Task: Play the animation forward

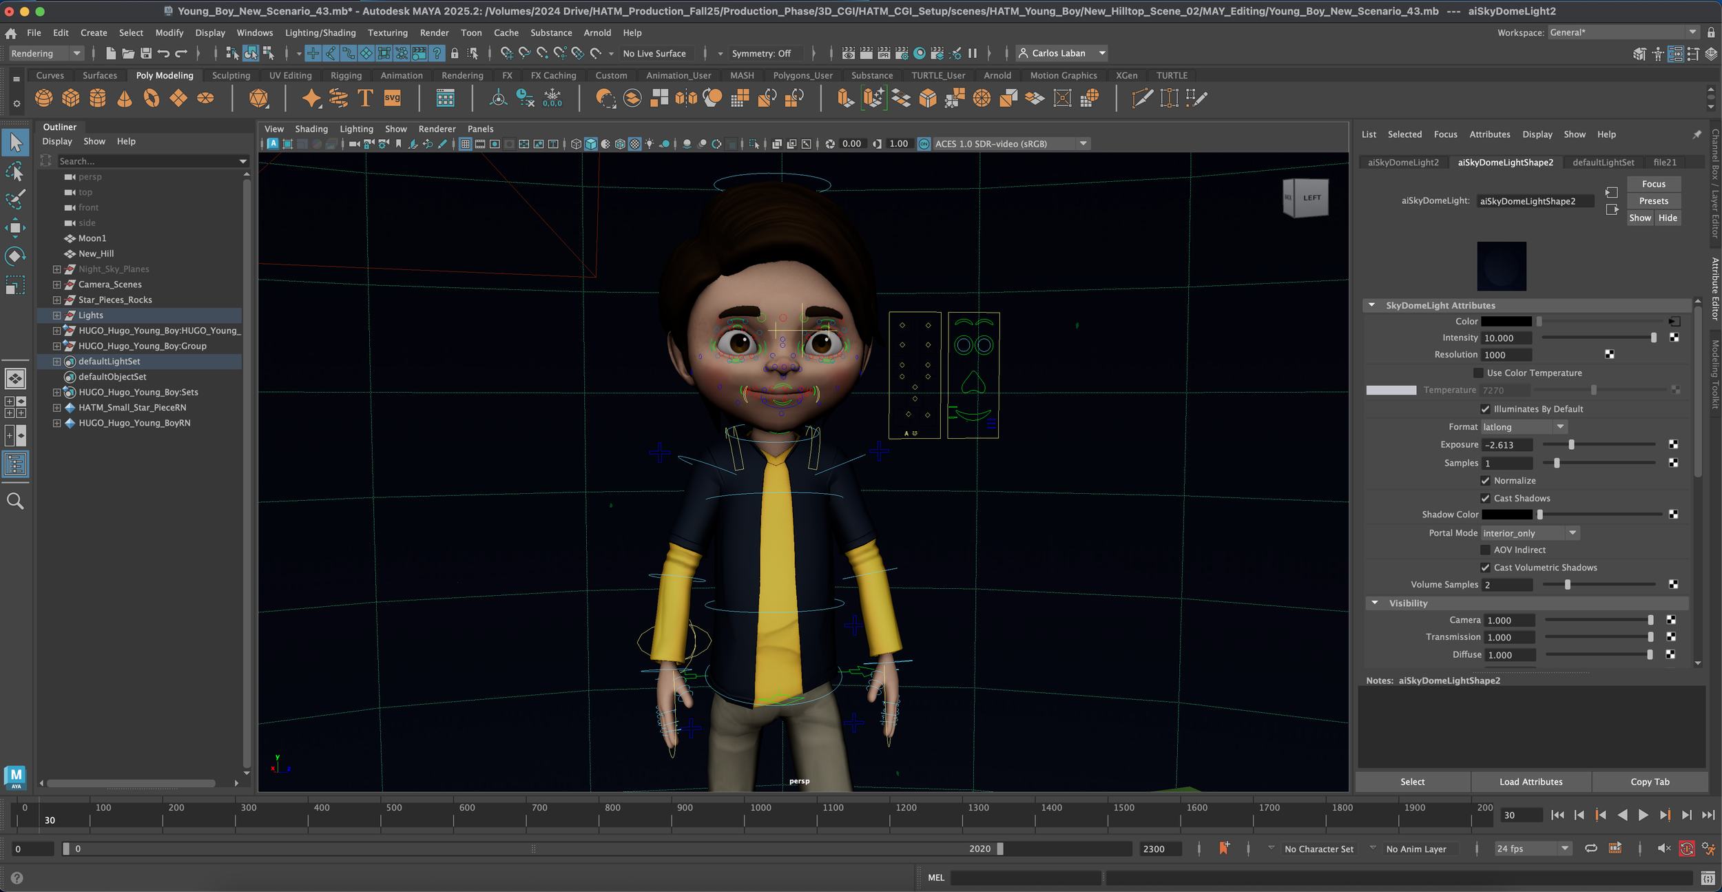Action: click(1643, 815)
